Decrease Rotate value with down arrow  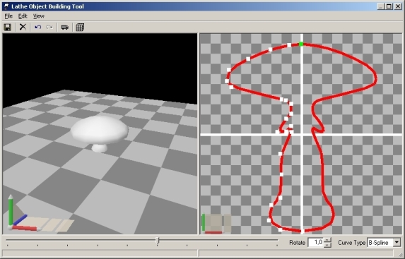pos(327,245)
